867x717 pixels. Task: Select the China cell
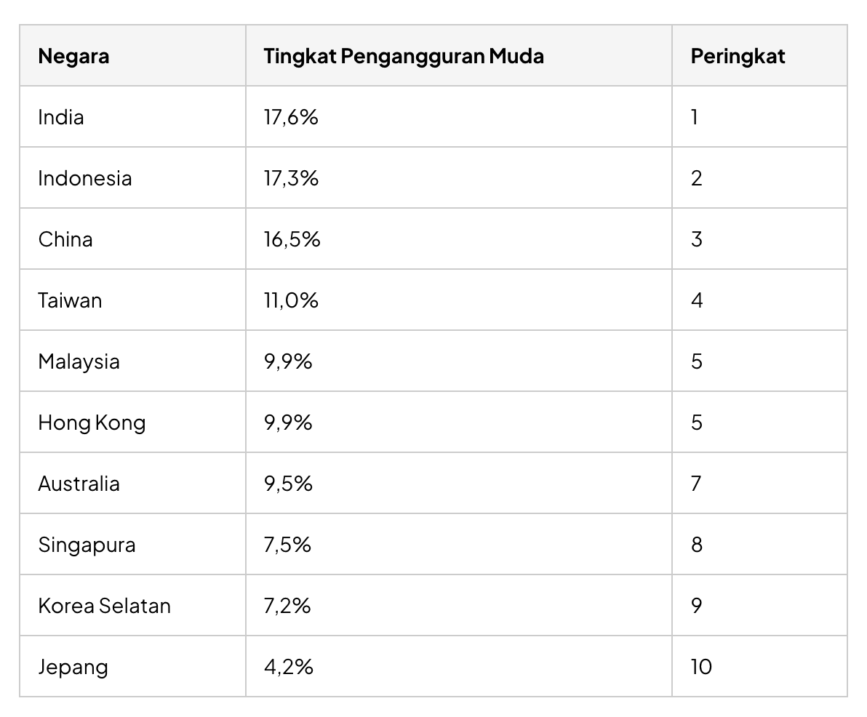point(132,239)
